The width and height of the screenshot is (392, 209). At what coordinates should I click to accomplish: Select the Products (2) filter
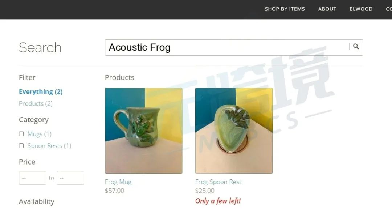(36, 103)
